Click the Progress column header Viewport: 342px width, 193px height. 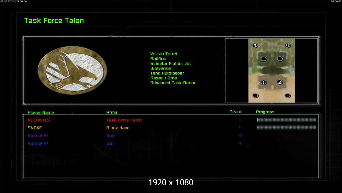[x=265, y=112]
